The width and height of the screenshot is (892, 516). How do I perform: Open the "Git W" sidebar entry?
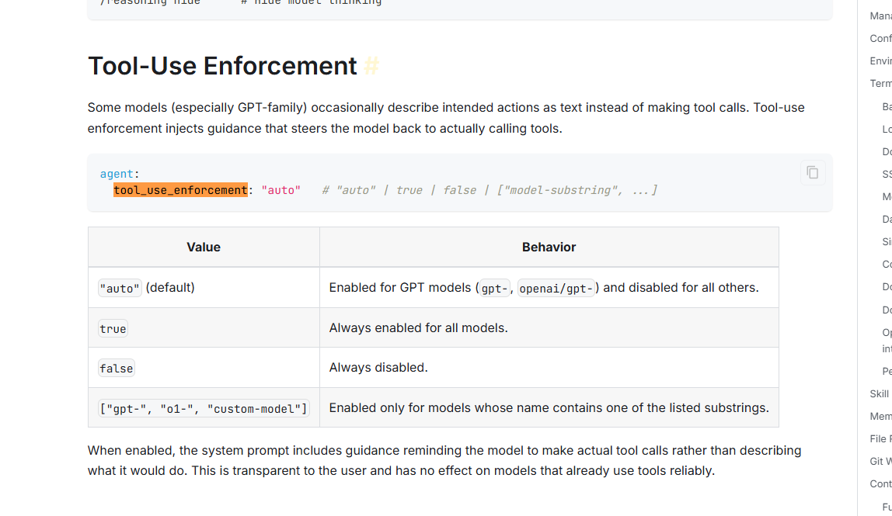pos(880,462)
